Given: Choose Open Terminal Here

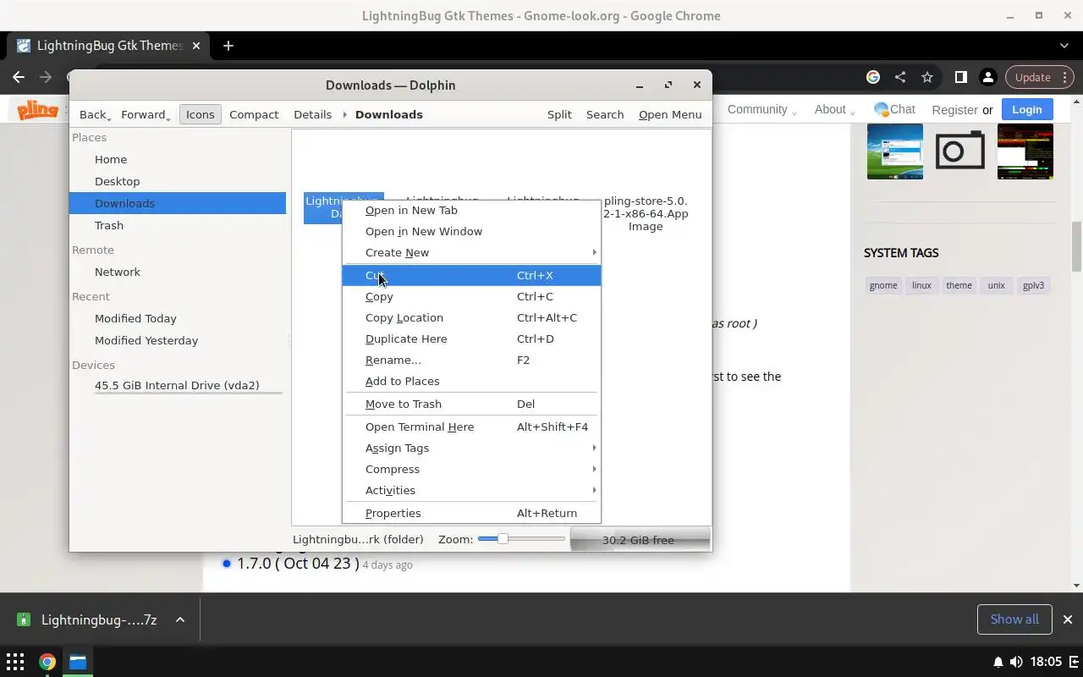Looking at the screenshot, I should click(471, 427).
